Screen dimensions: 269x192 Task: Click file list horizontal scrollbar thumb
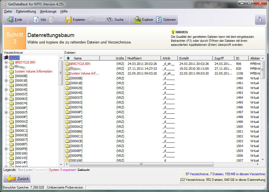pyautogui.click(x=141, y=164)
